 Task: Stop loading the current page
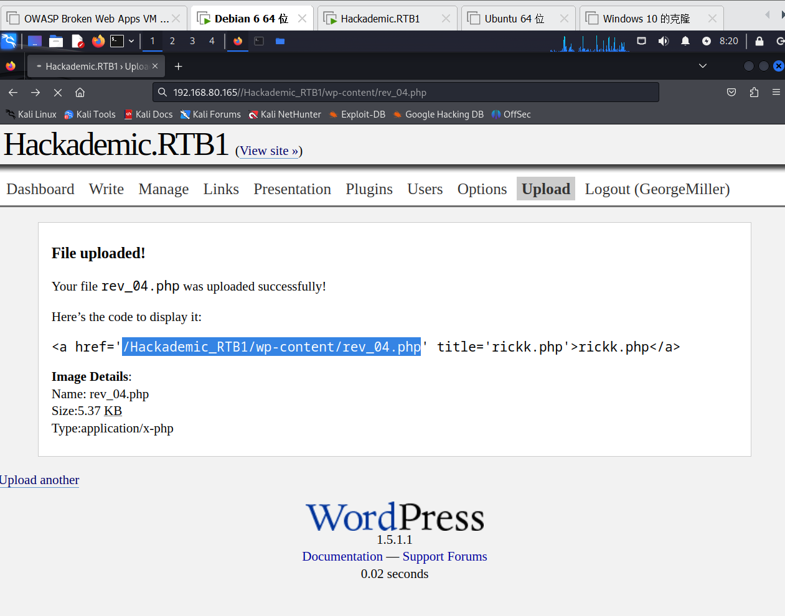coord(58,92)
